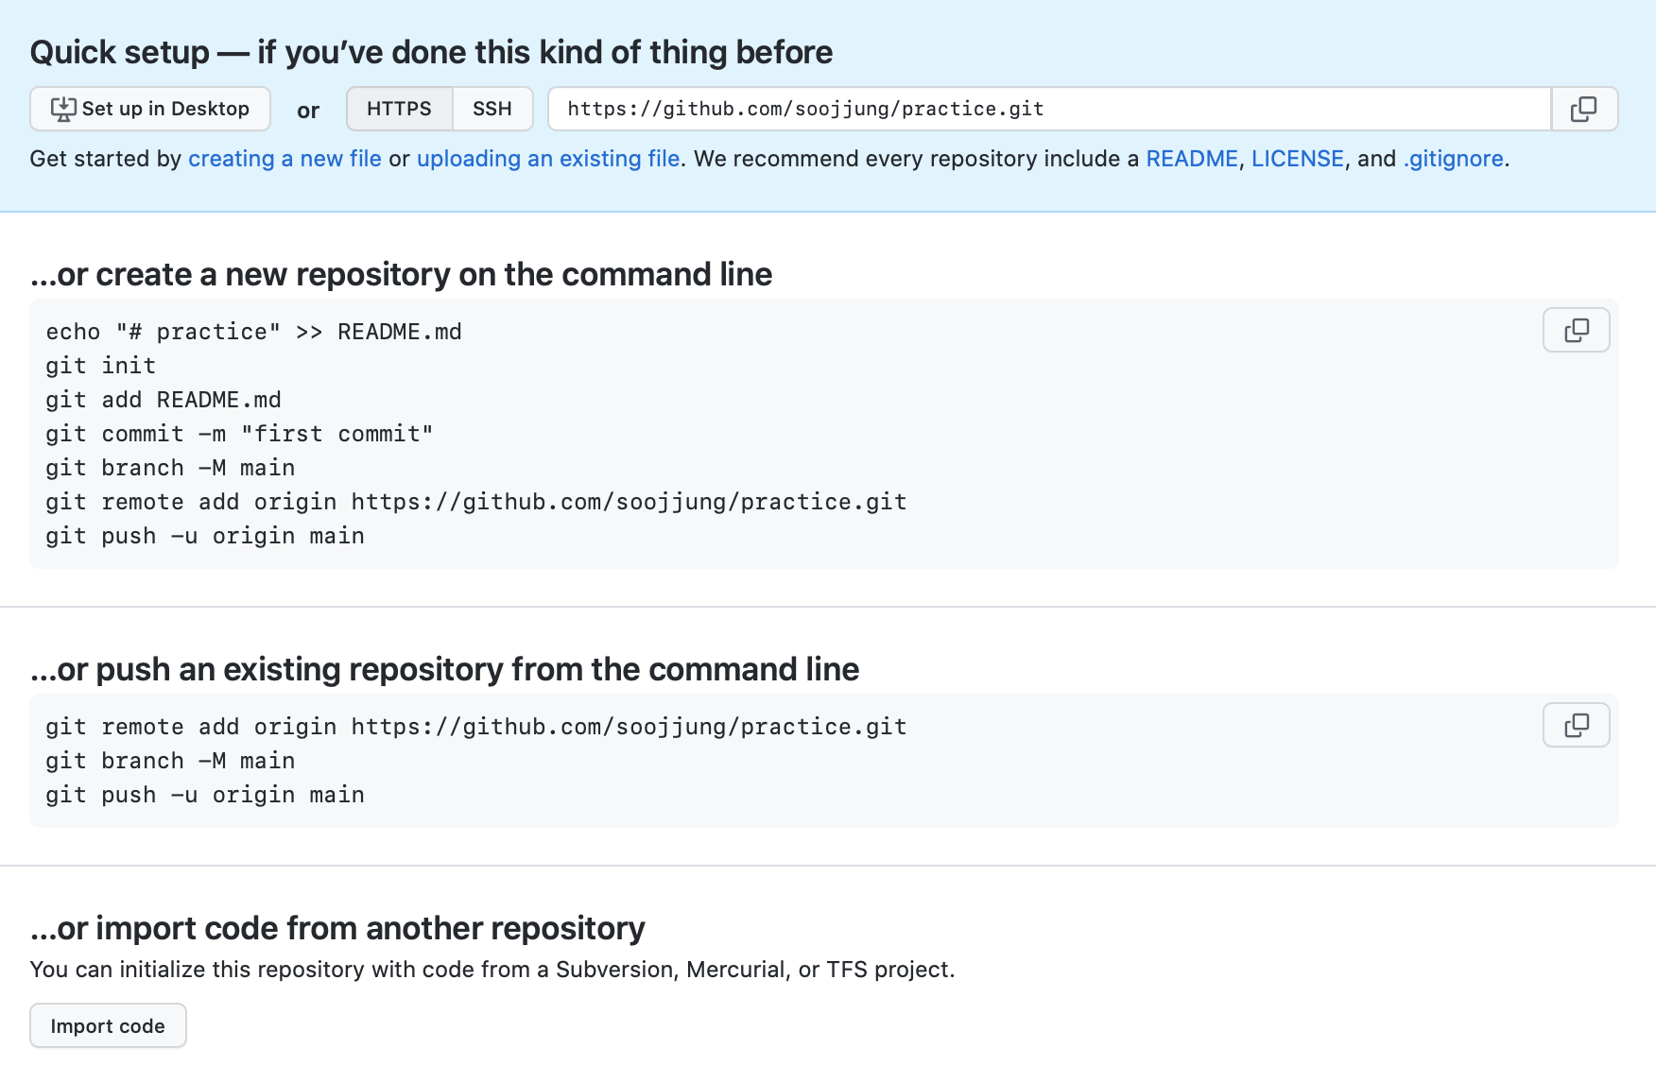Click the desktop download icon on Set up in Desktop
Screen dimensions: 1656x1083
pyautogui.click(x=61, y=108)
